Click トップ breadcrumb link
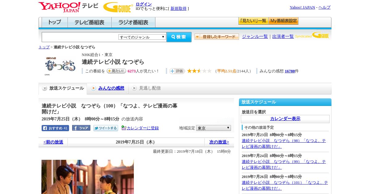 click(44, 47)
